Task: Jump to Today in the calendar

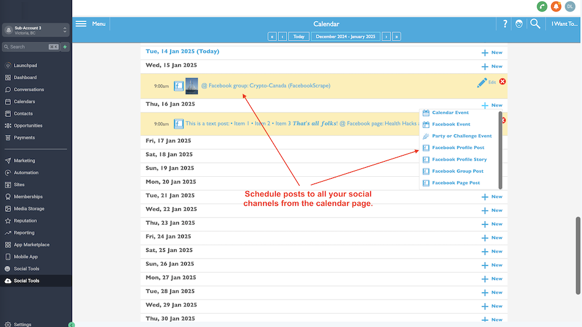Action: tap(299, 36)
